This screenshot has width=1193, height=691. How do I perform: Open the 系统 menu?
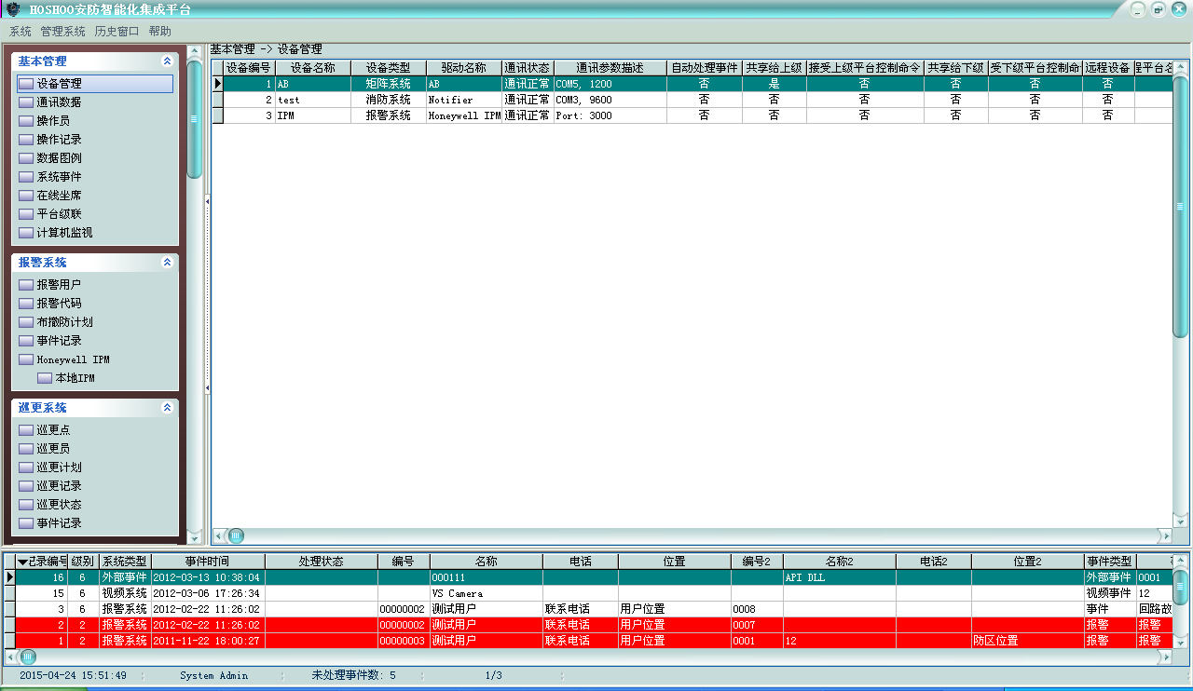point(21,31)
